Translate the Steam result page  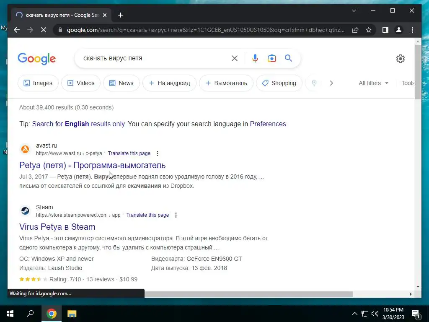pyautogui.click(x=147, y=215)
